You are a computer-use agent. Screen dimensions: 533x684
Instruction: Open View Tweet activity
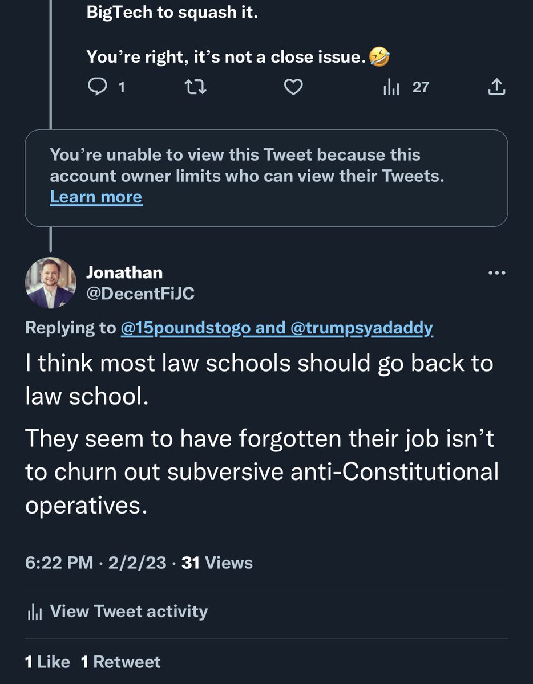(x=128, y=612)
